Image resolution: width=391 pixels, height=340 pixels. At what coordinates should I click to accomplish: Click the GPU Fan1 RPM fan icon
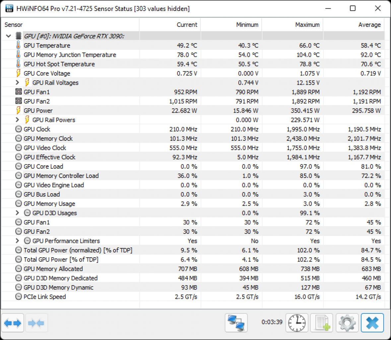(x=19, y=92)
